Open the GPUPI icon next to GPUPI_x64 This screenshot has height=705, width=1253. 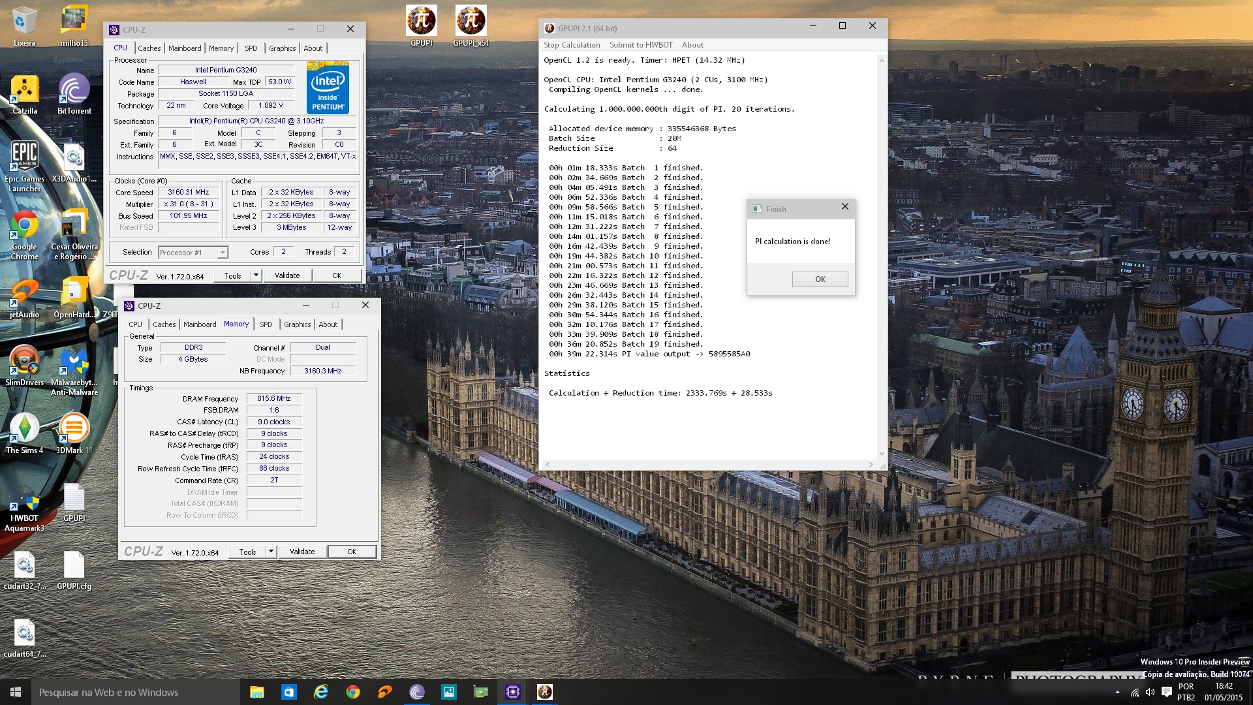(x=421, y=27)
